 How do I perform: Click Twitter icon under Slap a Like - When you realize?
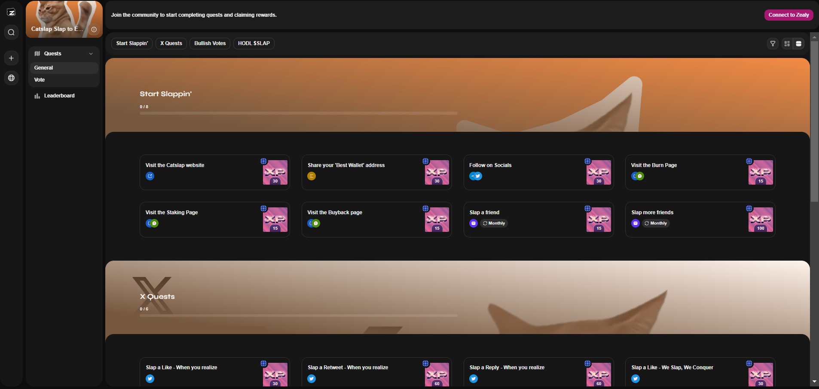tap(150, 379)
